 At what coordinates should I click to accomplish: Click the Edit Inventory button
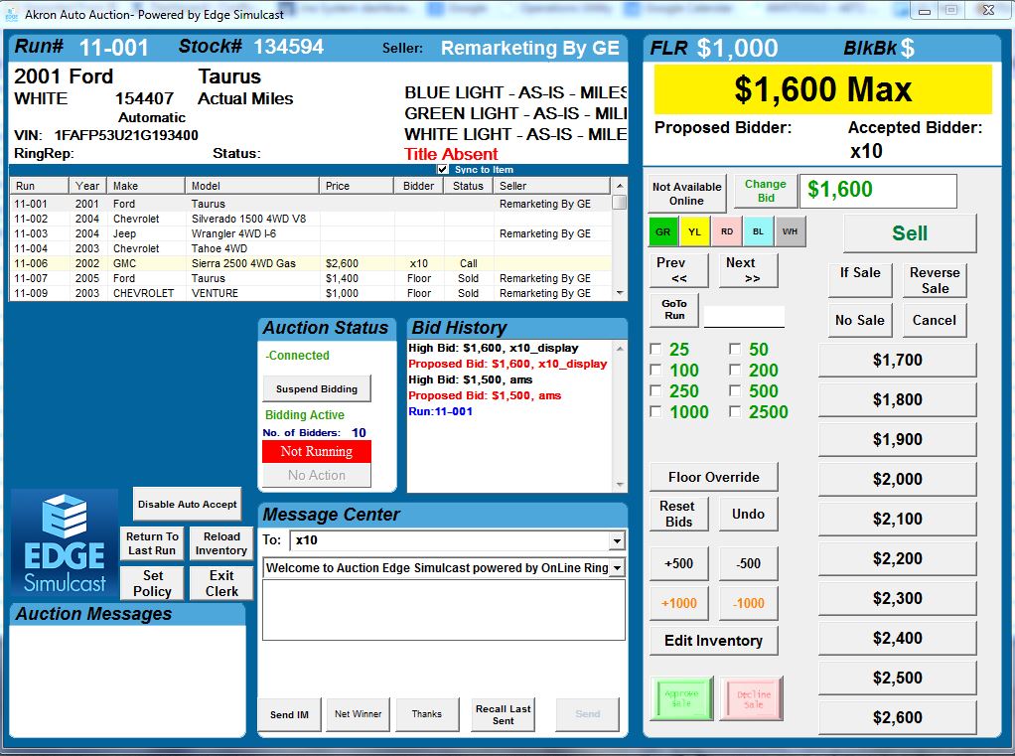click(713, 641)
